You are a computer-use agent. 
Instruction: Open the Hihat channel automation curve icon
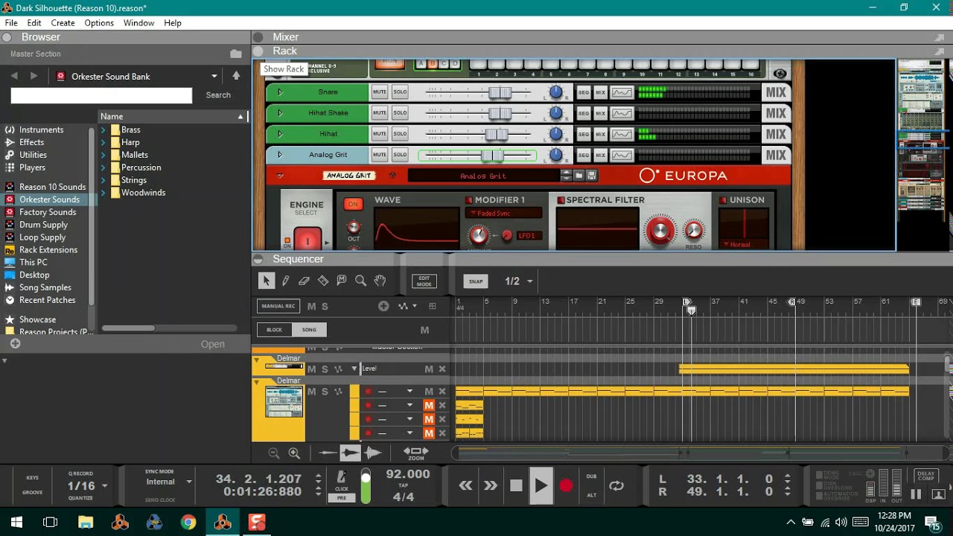click(622, 134)
